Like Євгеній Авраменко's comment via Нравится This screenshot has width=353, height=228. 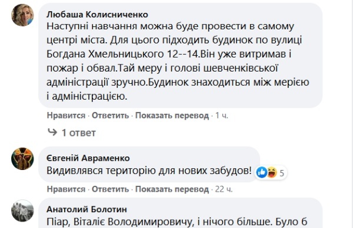pos(66,189)
